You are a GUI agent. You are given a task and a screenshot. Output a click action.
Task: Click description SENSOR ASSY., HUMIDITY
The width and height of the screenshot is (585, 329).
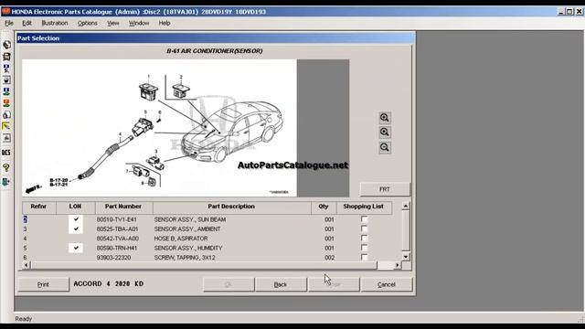pos(188,248)
